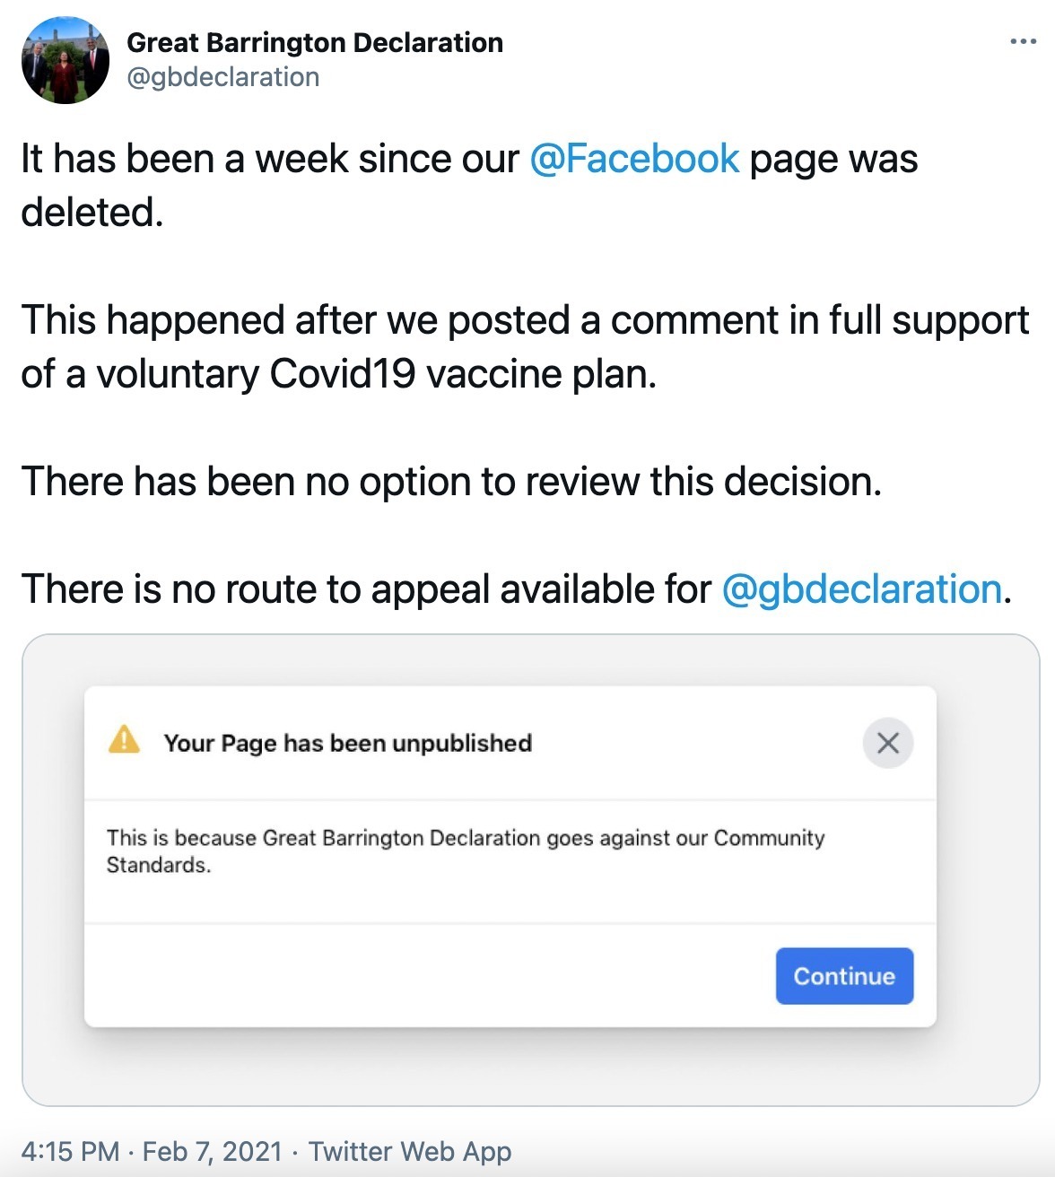Open the tweet's more options menu

pos(1023,42)
